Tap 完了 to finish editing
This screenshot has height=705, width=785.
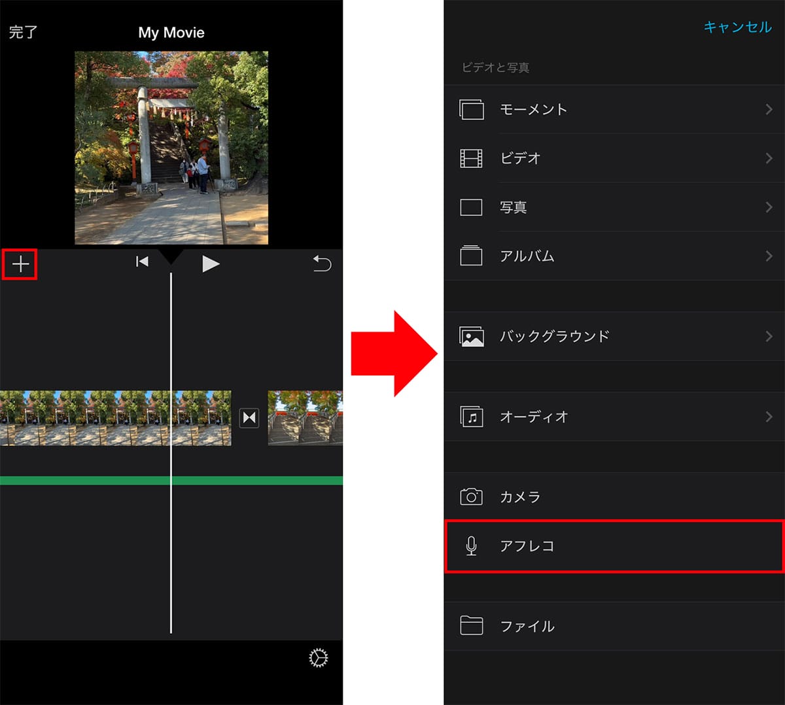[x=23, y=32]
